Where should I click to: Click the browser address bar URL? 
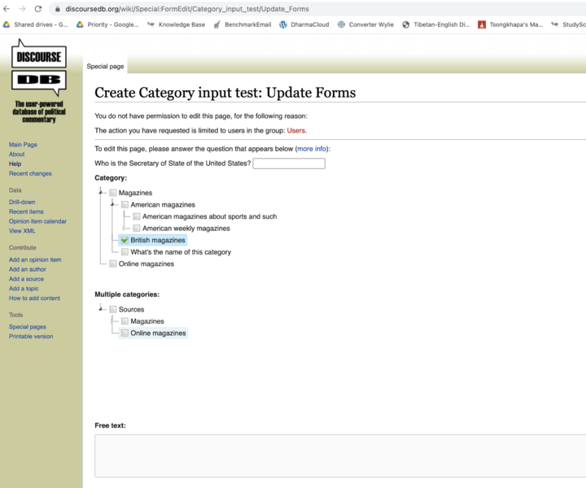point(187,9)
